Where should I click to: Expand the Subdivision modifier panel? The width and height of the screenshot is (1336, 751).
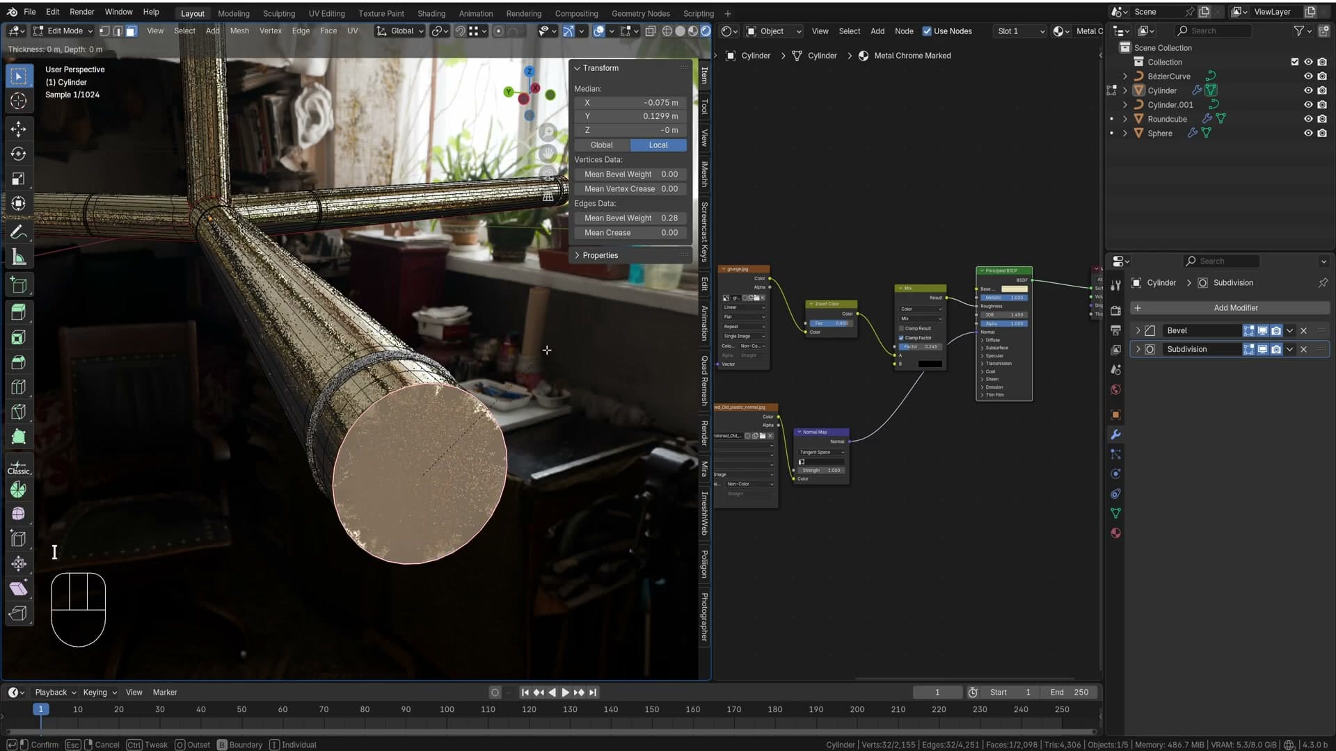pos(1138,350)
